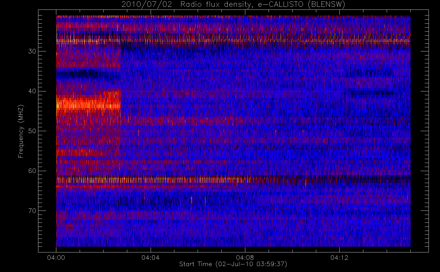Click the plot title "2010/07/02 Radio flux density, e-CALLISTO (BLENSW)"
Screen dimensions: 440x272
pos(233,5)
